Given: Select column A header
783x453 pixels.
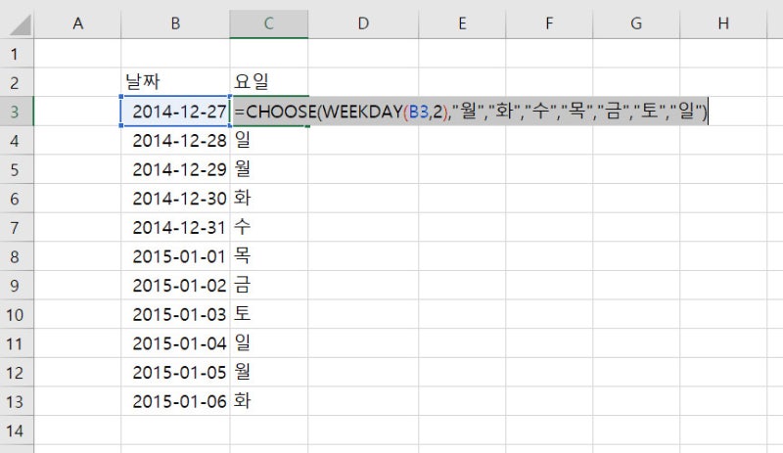Looking at the screenshot, I should pos(78,23).
